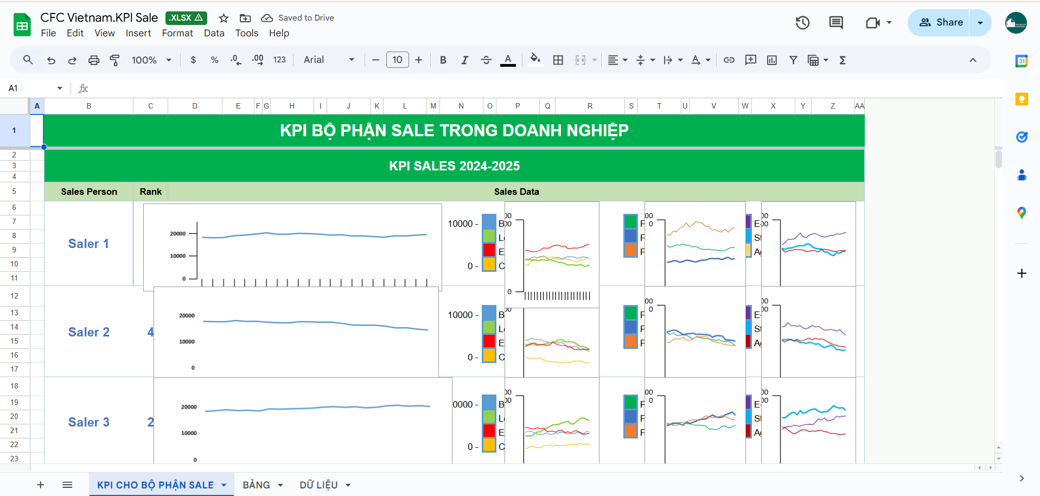Screen dimensions: 1040x496
Task: Open Tasks side panel
Action: click(1022, 137)
